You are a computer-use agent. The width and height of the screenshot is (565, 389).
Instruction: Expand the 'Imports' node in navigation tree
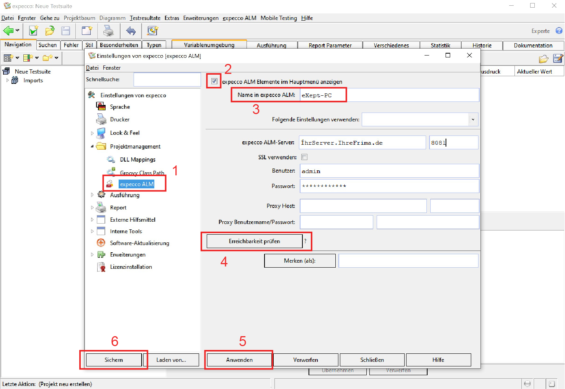pyautogui.click(x=7, y=80)
